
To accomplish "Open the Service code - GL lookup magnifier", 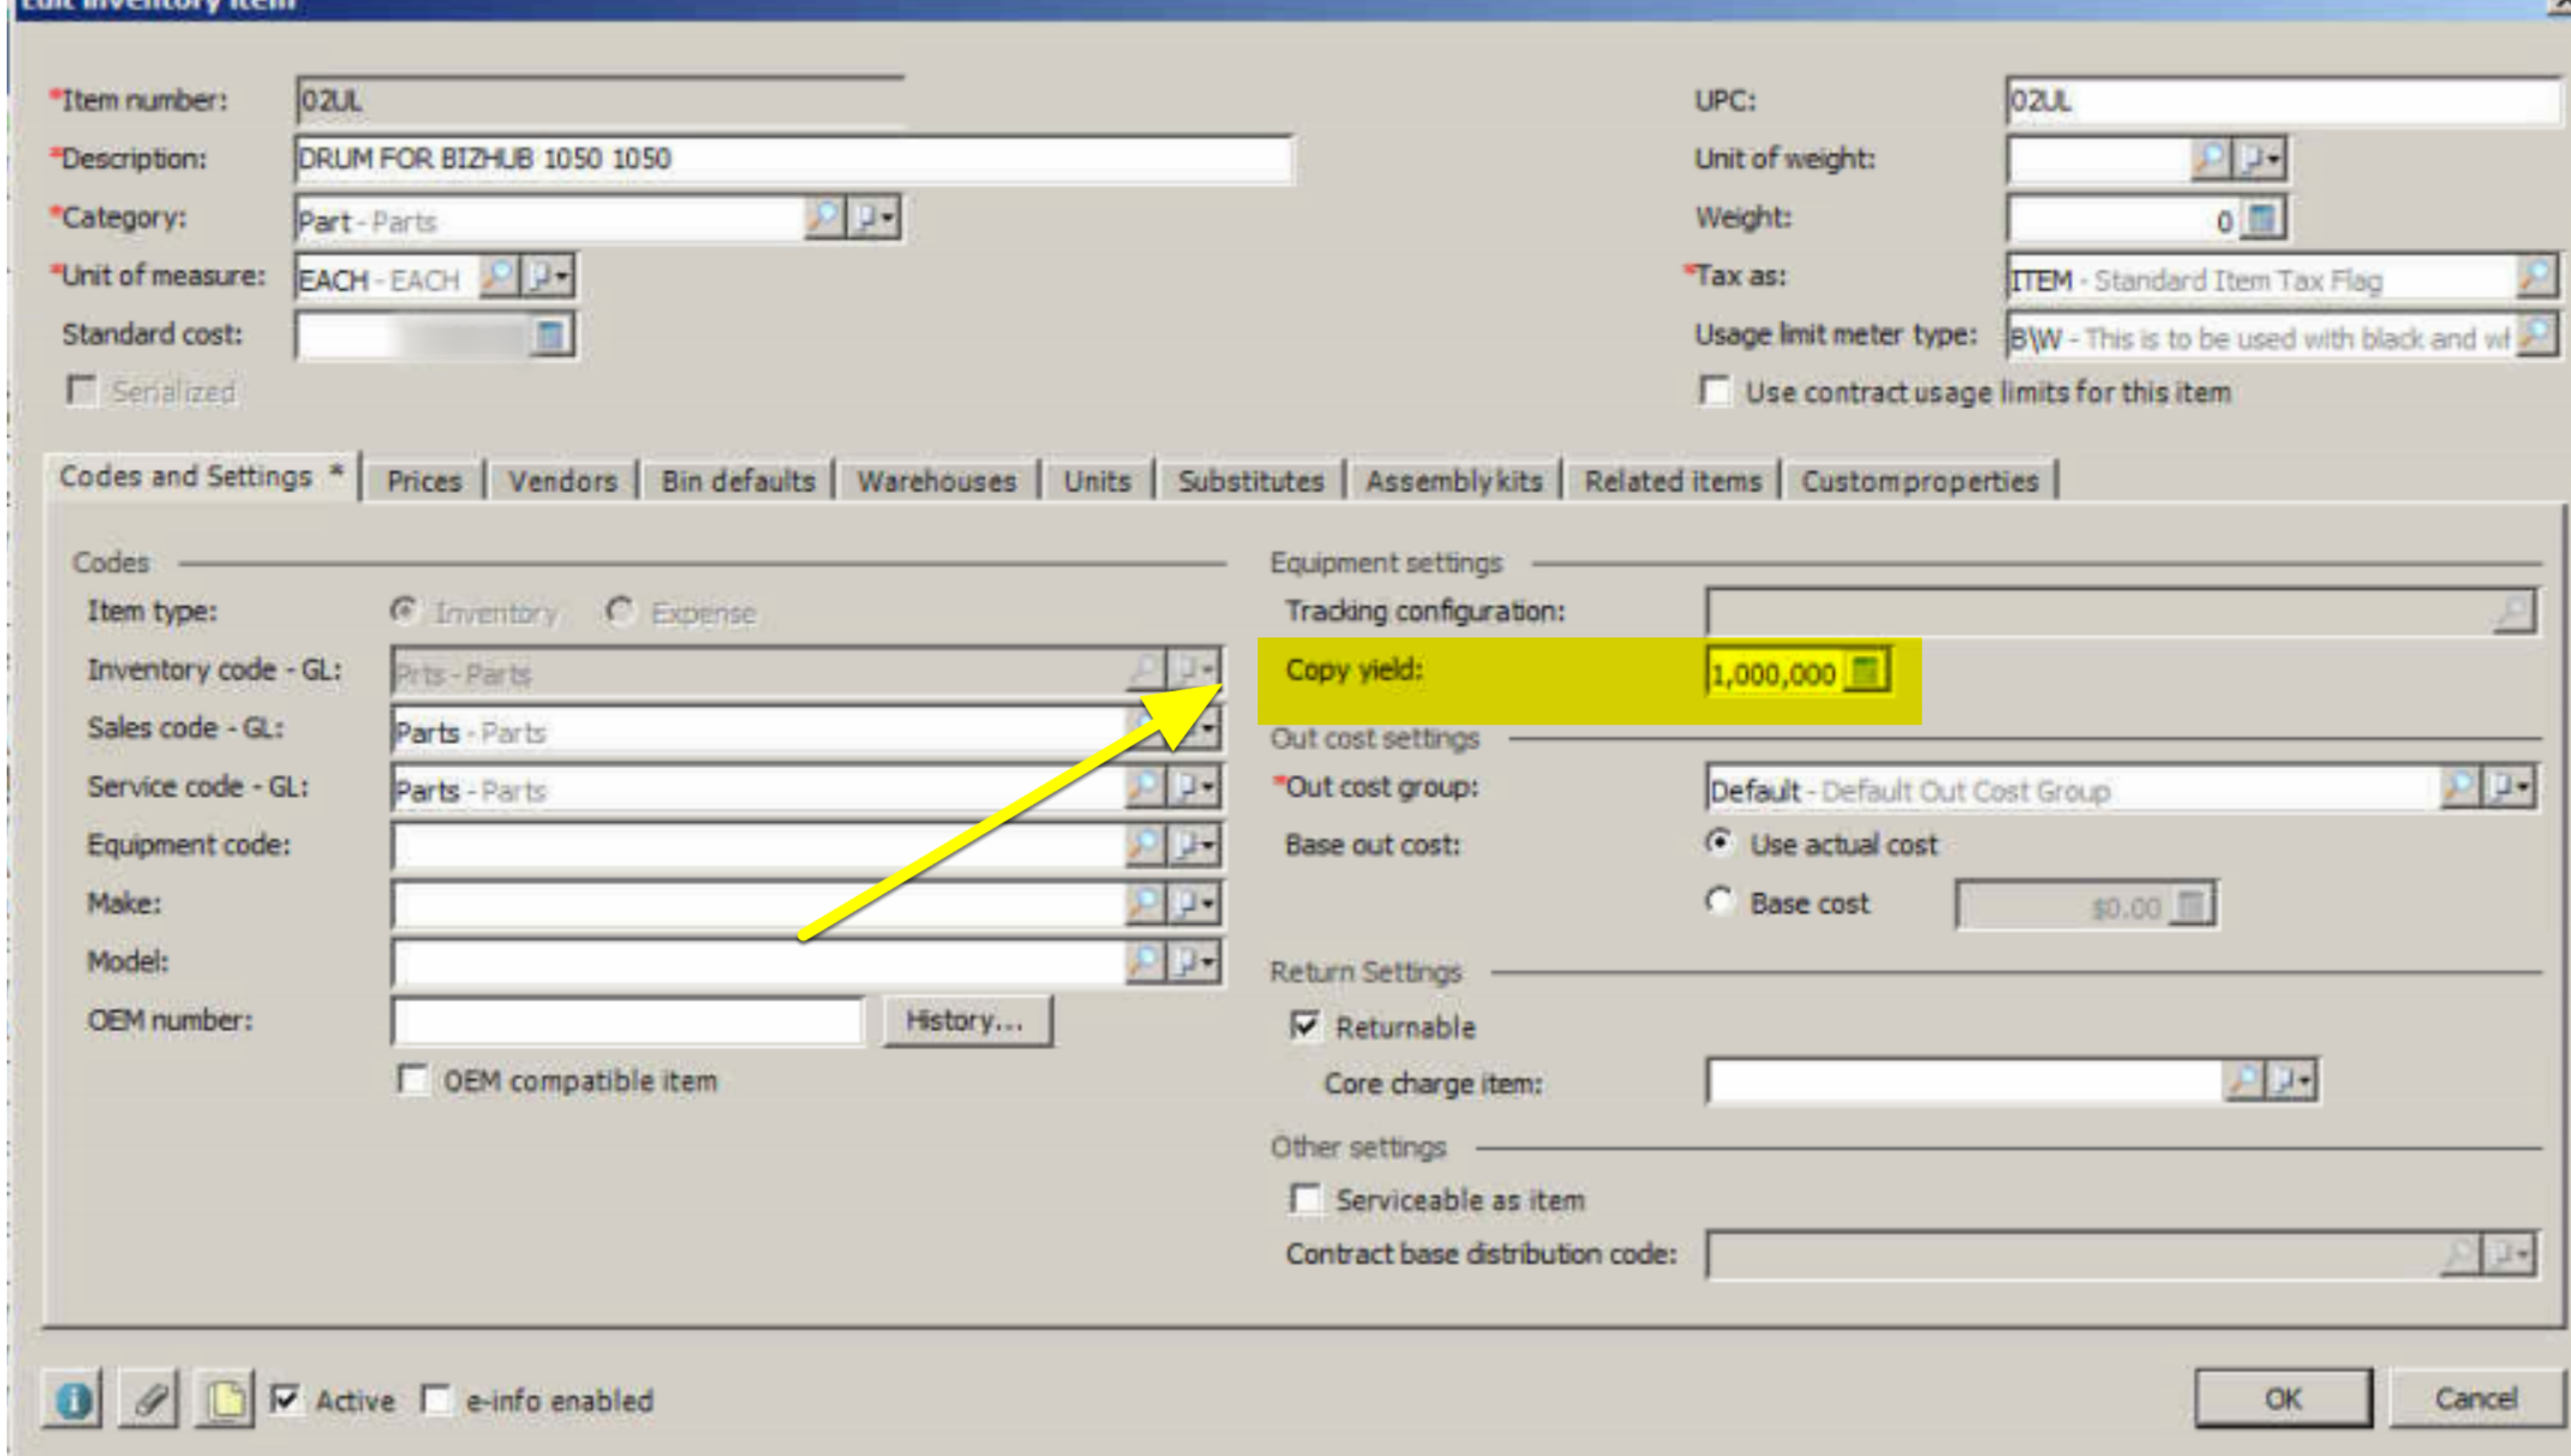I will pos(1144,788).
